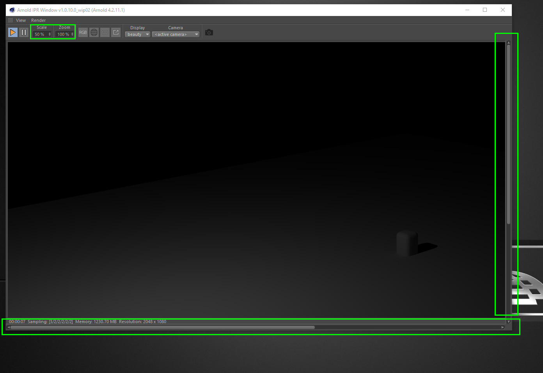Click the Scale stepper arrows
The height and width of the screenshot is (373, 543).
click(50, 34)
